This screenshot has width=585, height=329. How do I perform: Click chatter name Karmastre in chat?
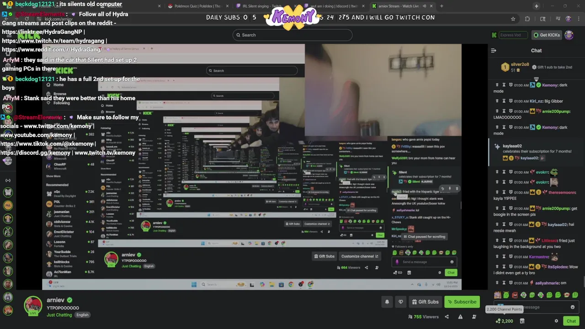[539, 257]
